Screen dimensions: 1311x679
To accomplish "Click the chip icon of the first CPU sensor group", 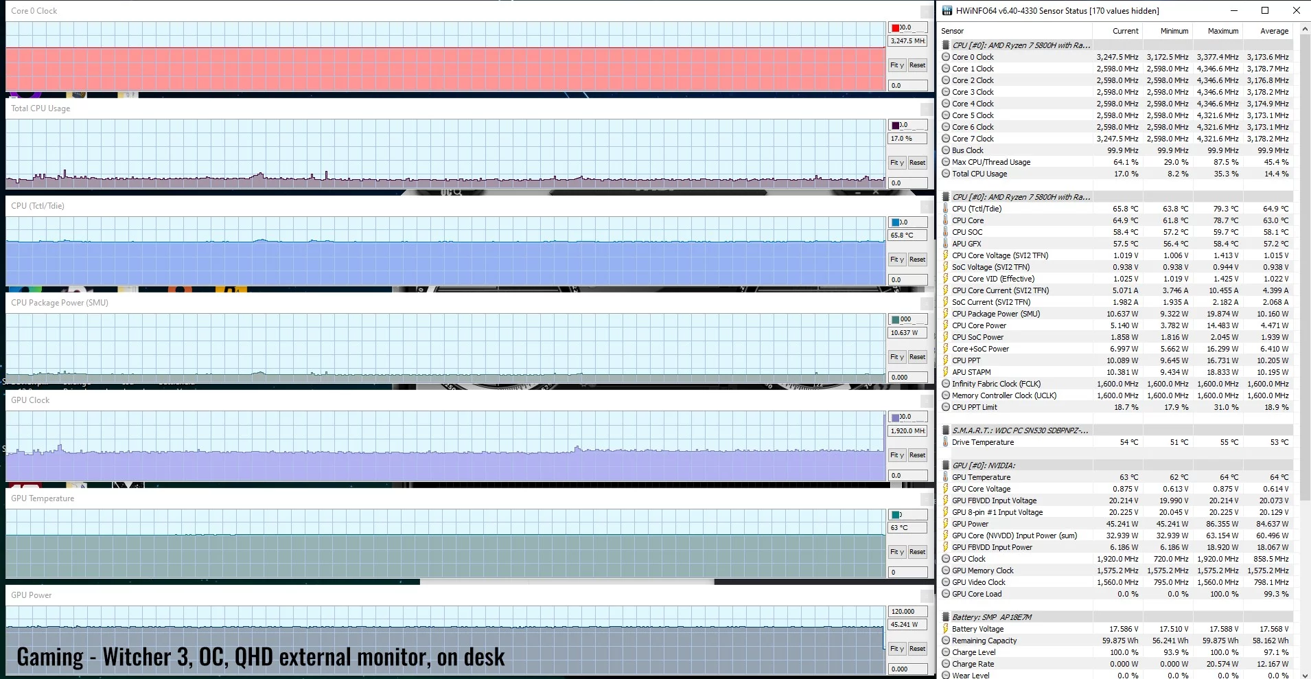I will [946, 45].
